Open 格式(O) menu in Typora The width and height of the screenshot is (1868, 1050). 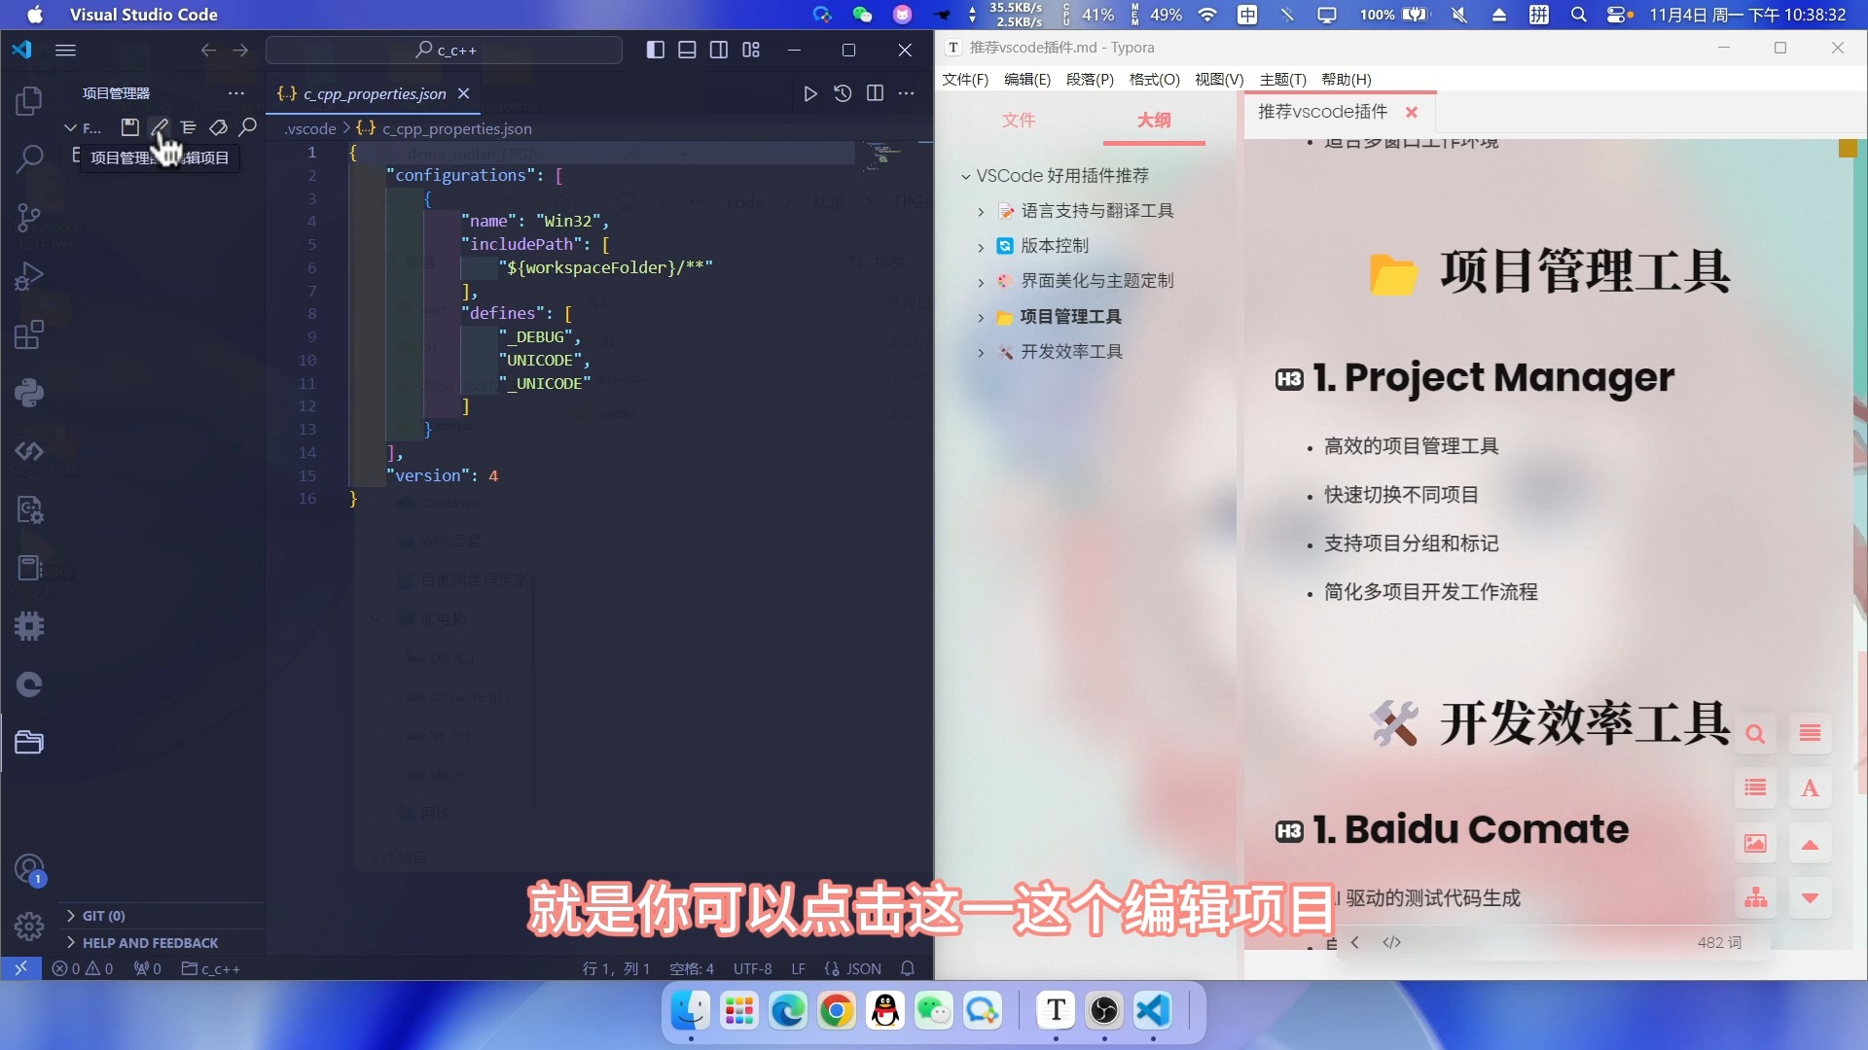tap(1154, 79)
